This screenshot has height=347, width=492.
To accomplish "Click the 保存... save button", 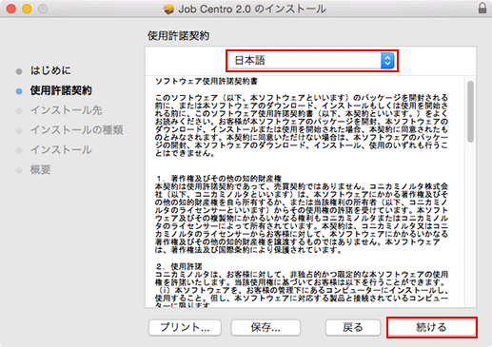I will click(266, 327).
